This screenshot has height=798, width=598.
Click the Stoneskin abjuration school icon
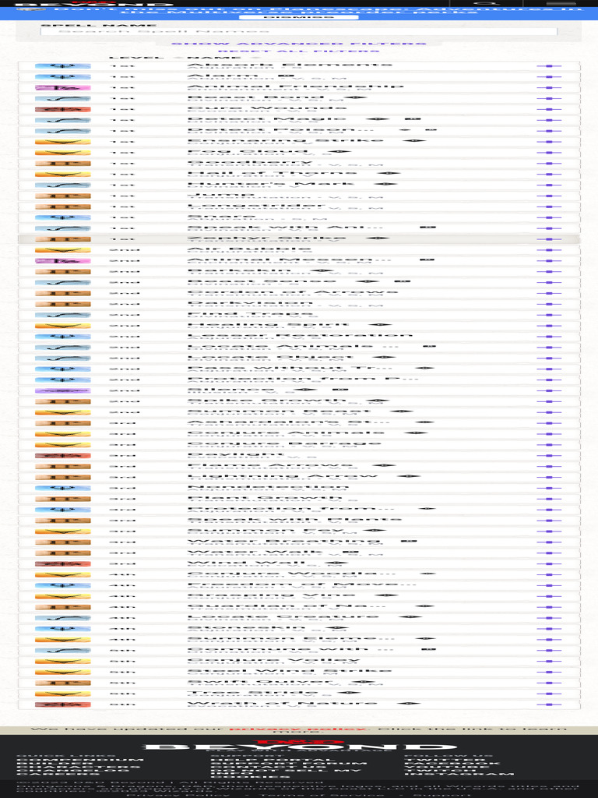(62, 629)
